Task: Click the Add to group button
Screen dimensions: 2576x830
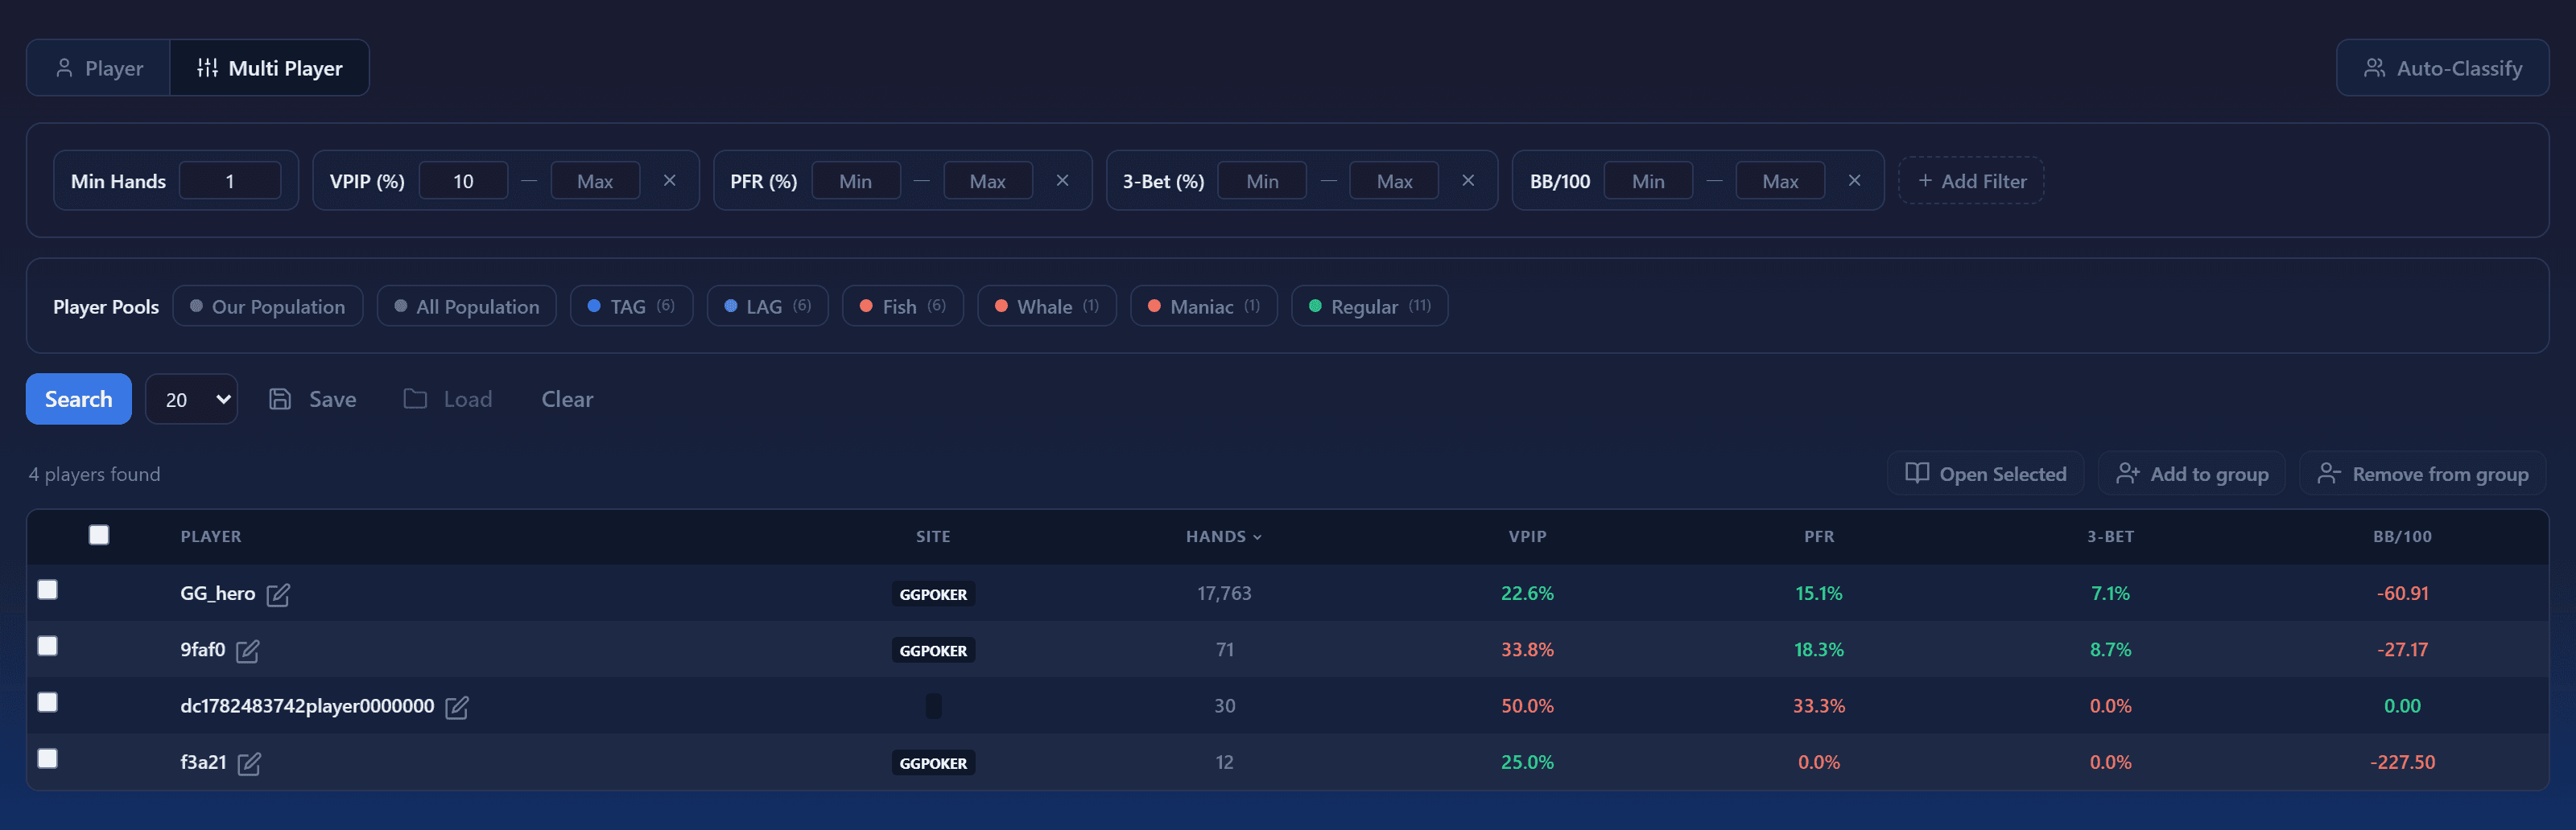Action: click(2192, 475)
